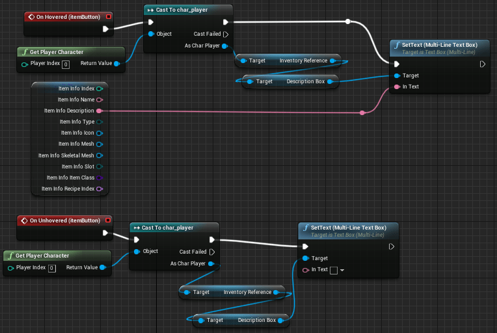Click the pink text wire reroute node

[x=362, y=113]
